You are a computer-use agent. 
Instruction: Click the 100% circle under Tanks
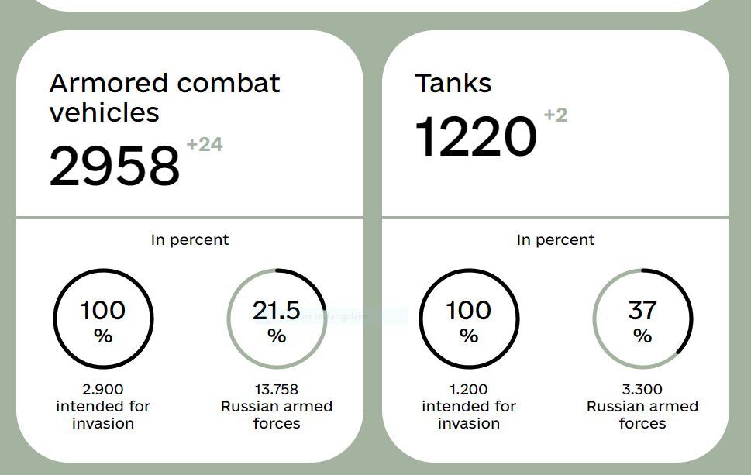pyautogui.click(x=469, y=318)
